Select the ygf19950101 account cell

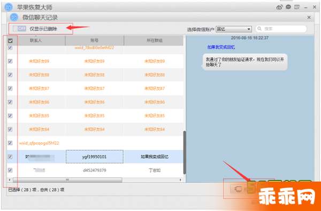pyautogui.click(x=95, y=157)
